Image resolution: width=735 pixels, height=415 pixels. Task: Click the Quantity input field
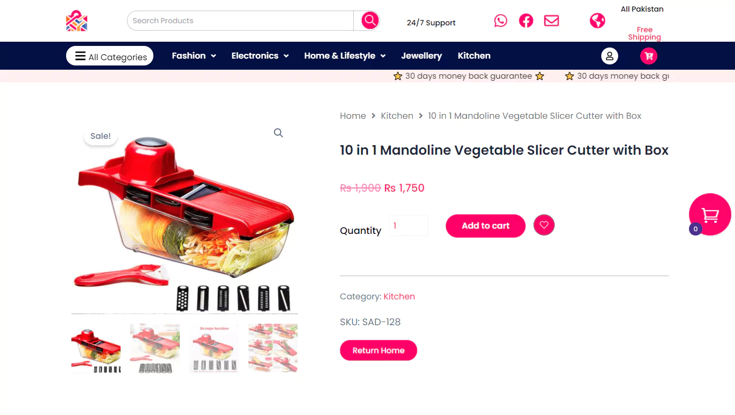(x=409, y=225)
